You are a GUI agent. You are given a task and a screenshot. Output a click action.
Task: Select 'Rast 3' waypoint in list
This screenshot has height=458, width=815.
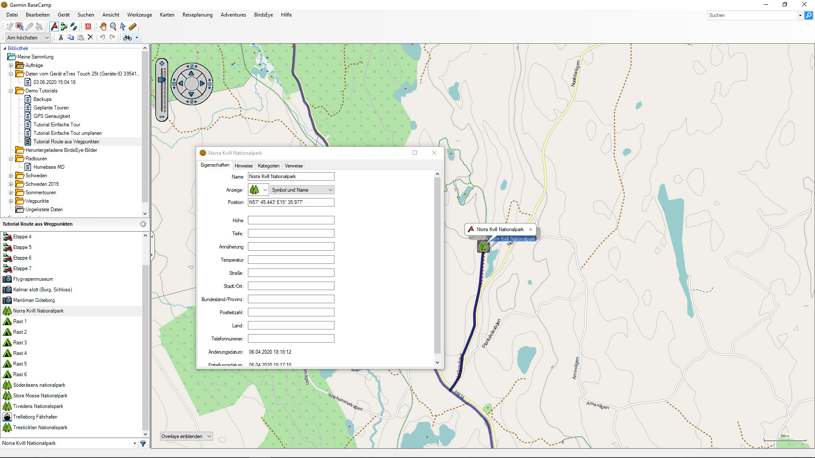tap(20, 343)
